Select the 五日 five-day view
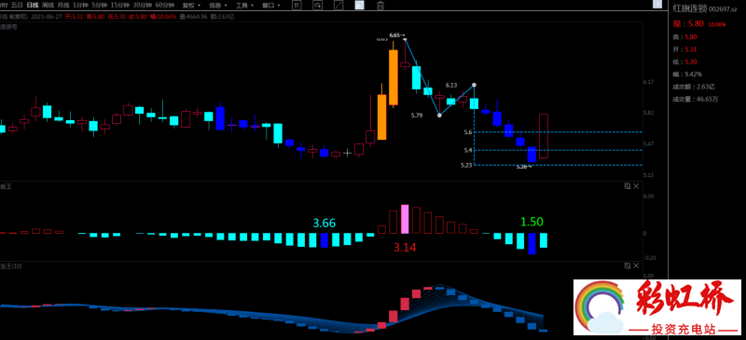 click(x=17, y=6)
